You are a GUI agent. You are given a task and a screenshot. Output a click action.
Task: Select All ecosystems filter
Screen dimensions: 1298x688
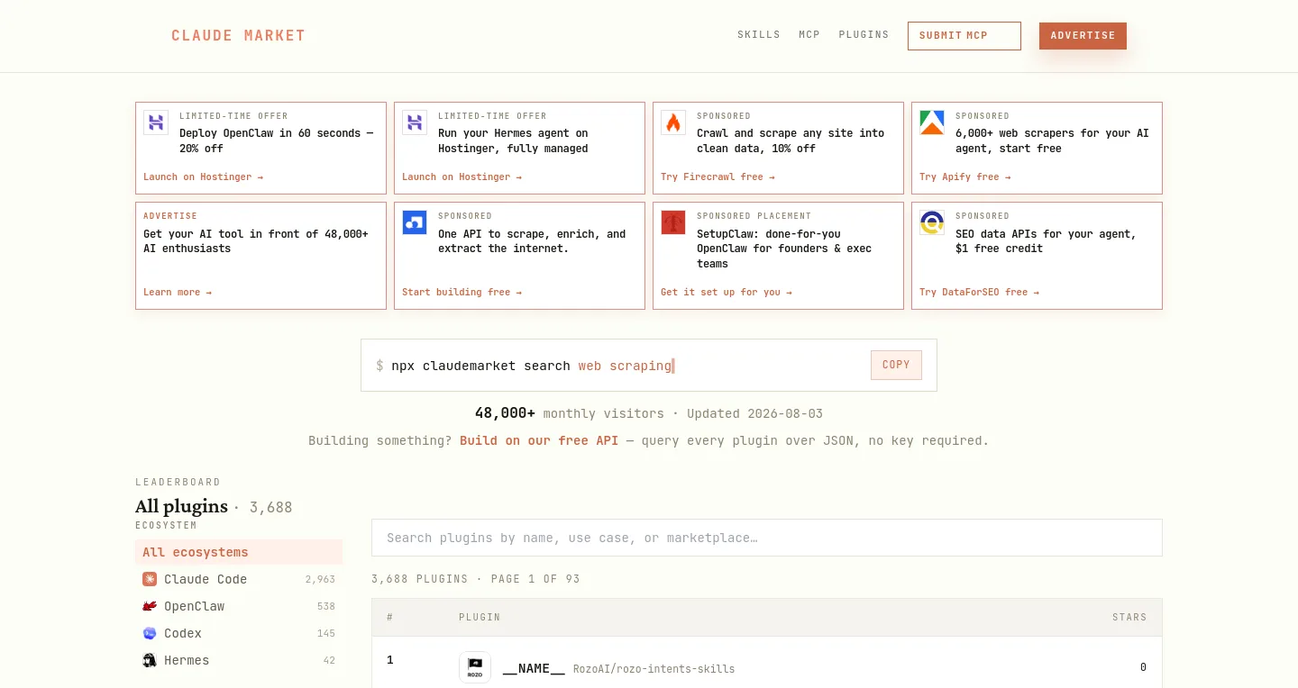pos(239,552)
